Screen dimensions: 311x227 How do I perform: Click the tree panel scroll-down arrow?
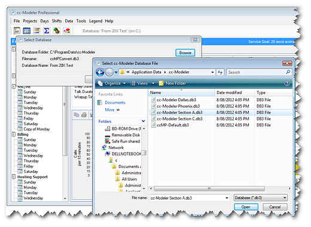point(65,198)
